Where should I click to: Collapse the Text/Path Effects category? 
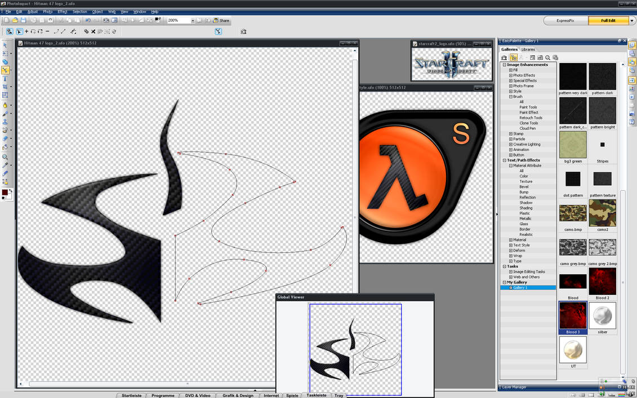504,160
